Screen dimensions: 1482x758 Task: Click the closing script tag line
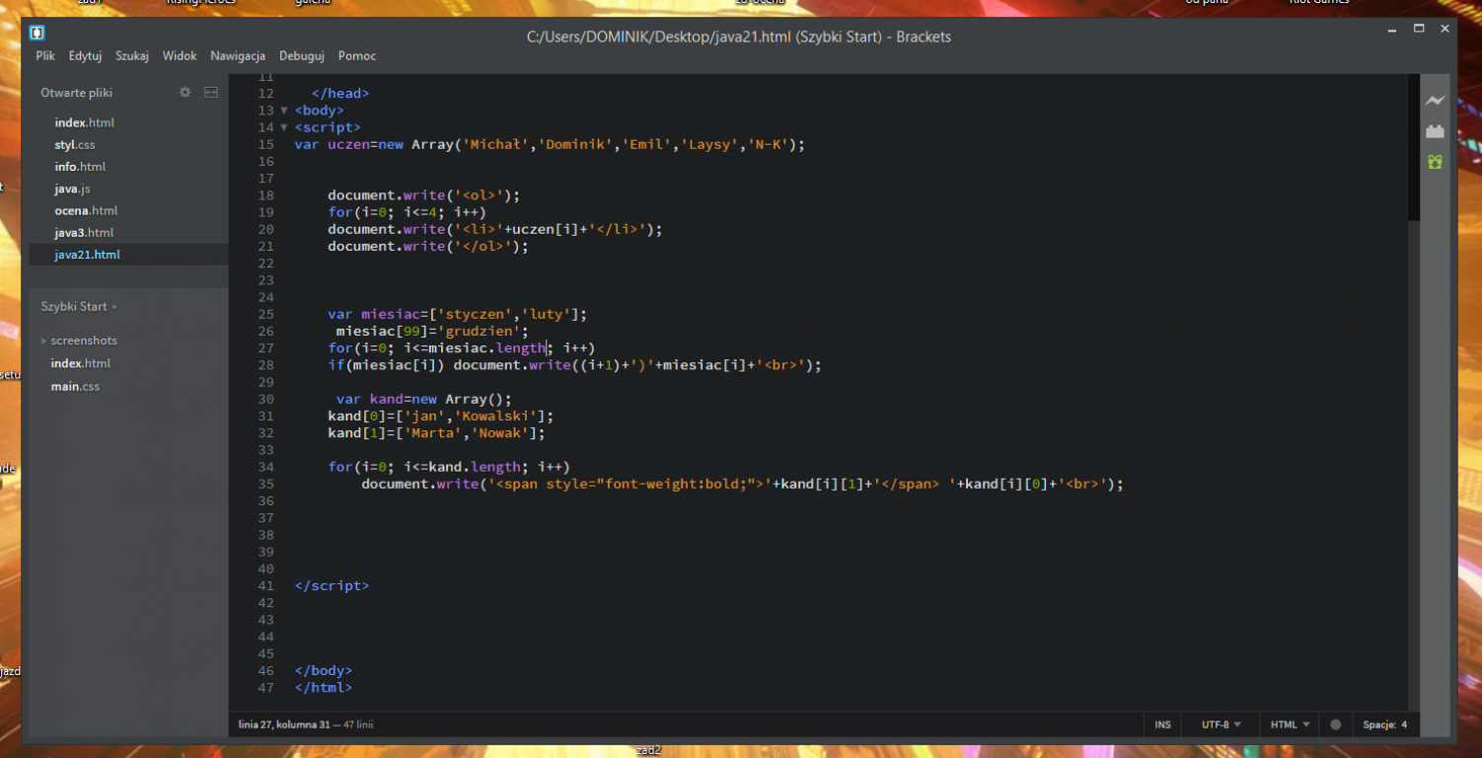click(332, 585)
